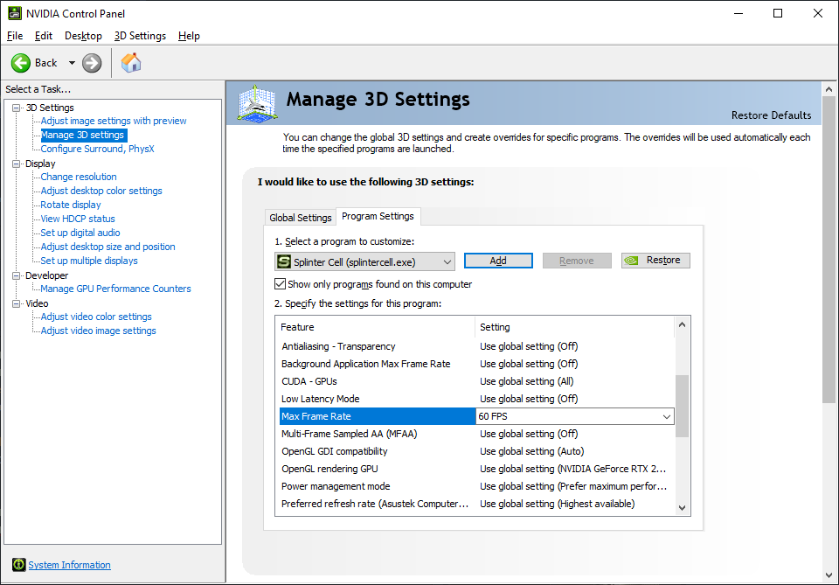Select Change resolution in task tree
The width and height of the screenshot is (839, 585).
coord(79,177)
